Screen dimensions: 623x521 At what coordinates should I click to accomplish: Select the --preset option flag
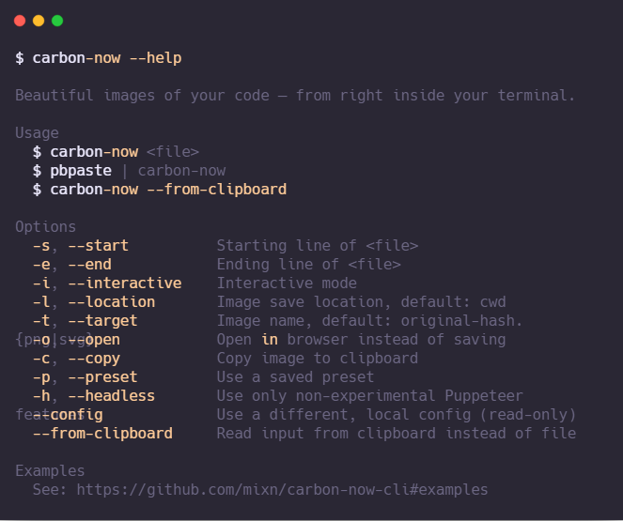tap(103, 377)
